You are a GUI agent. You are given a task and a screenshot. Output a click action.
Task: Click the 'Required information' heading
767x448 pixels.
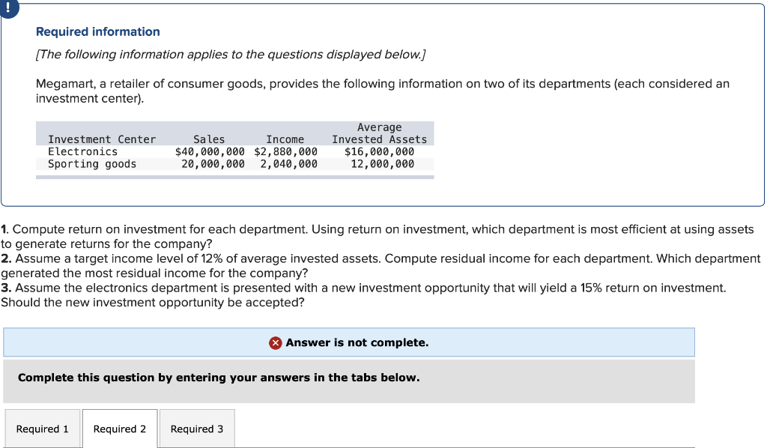(x=98, y=31)
